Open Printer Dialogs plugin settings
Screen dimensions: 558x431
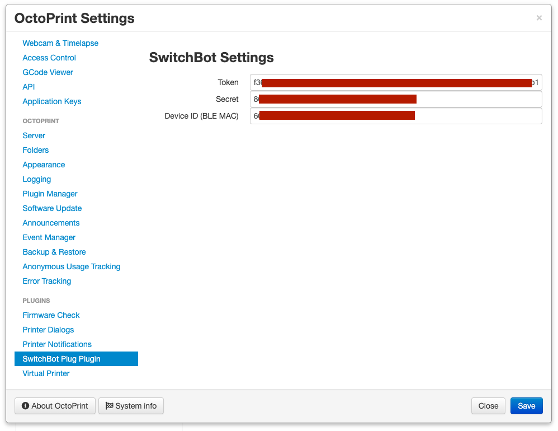pyautogui.click(x=48, y=330)
